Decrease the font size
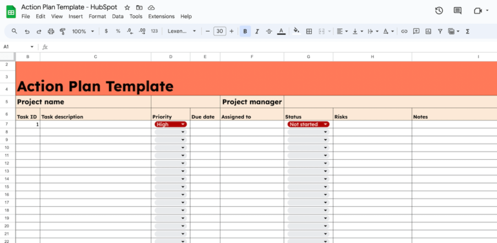The height and width of the screenshot is (243, 497). [x=208, y=32]
